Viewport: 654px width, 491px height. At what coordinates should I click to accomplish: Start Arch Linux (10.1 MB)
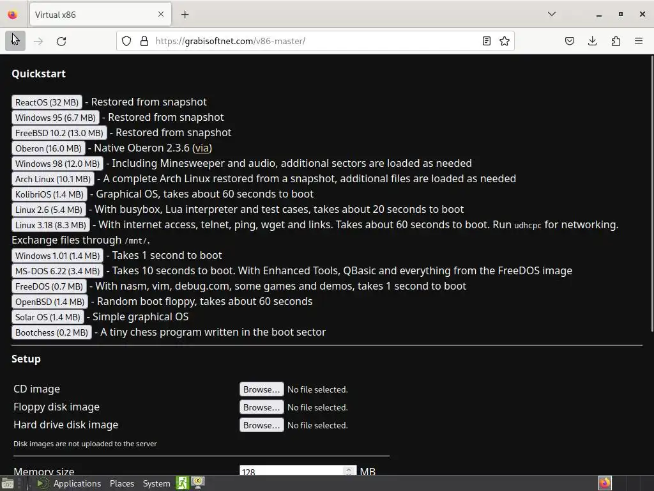53,179
